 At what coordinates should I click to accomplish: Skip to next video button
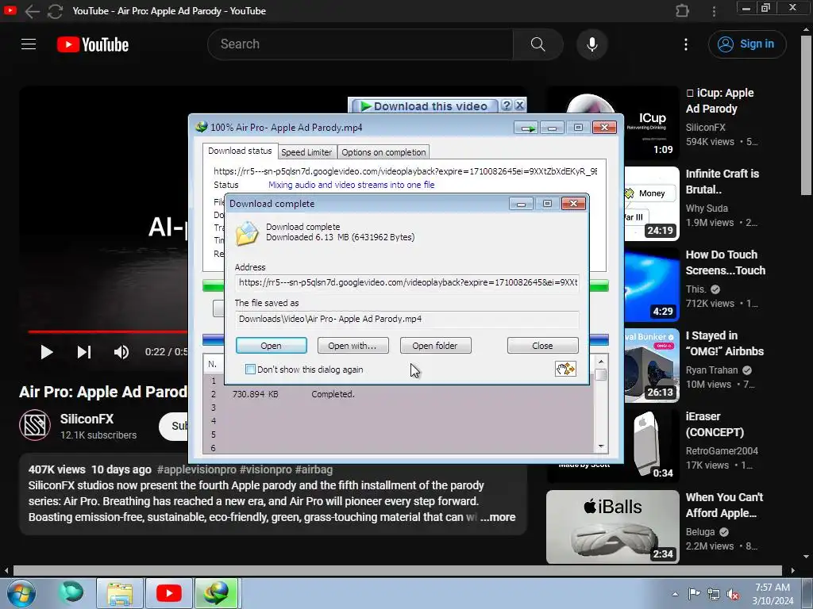(x=84, y=352)
